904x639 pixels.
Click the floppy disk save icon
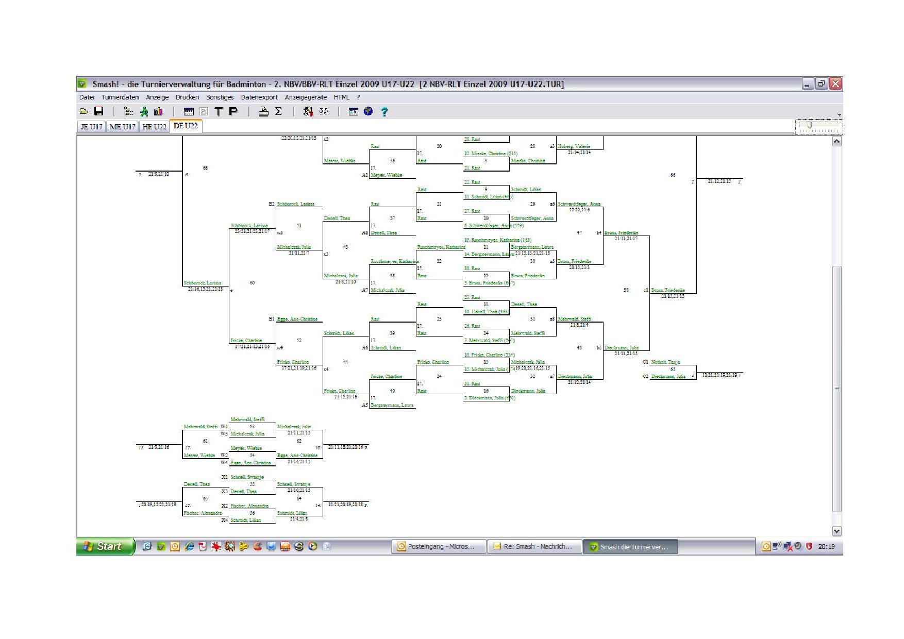click(98, 111)
